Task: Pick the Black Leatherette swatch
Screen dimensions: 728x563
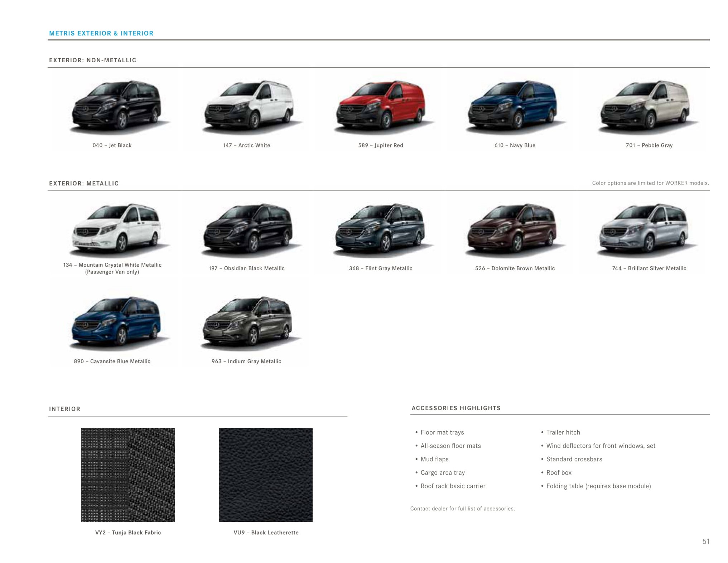Action: [266, 475]
